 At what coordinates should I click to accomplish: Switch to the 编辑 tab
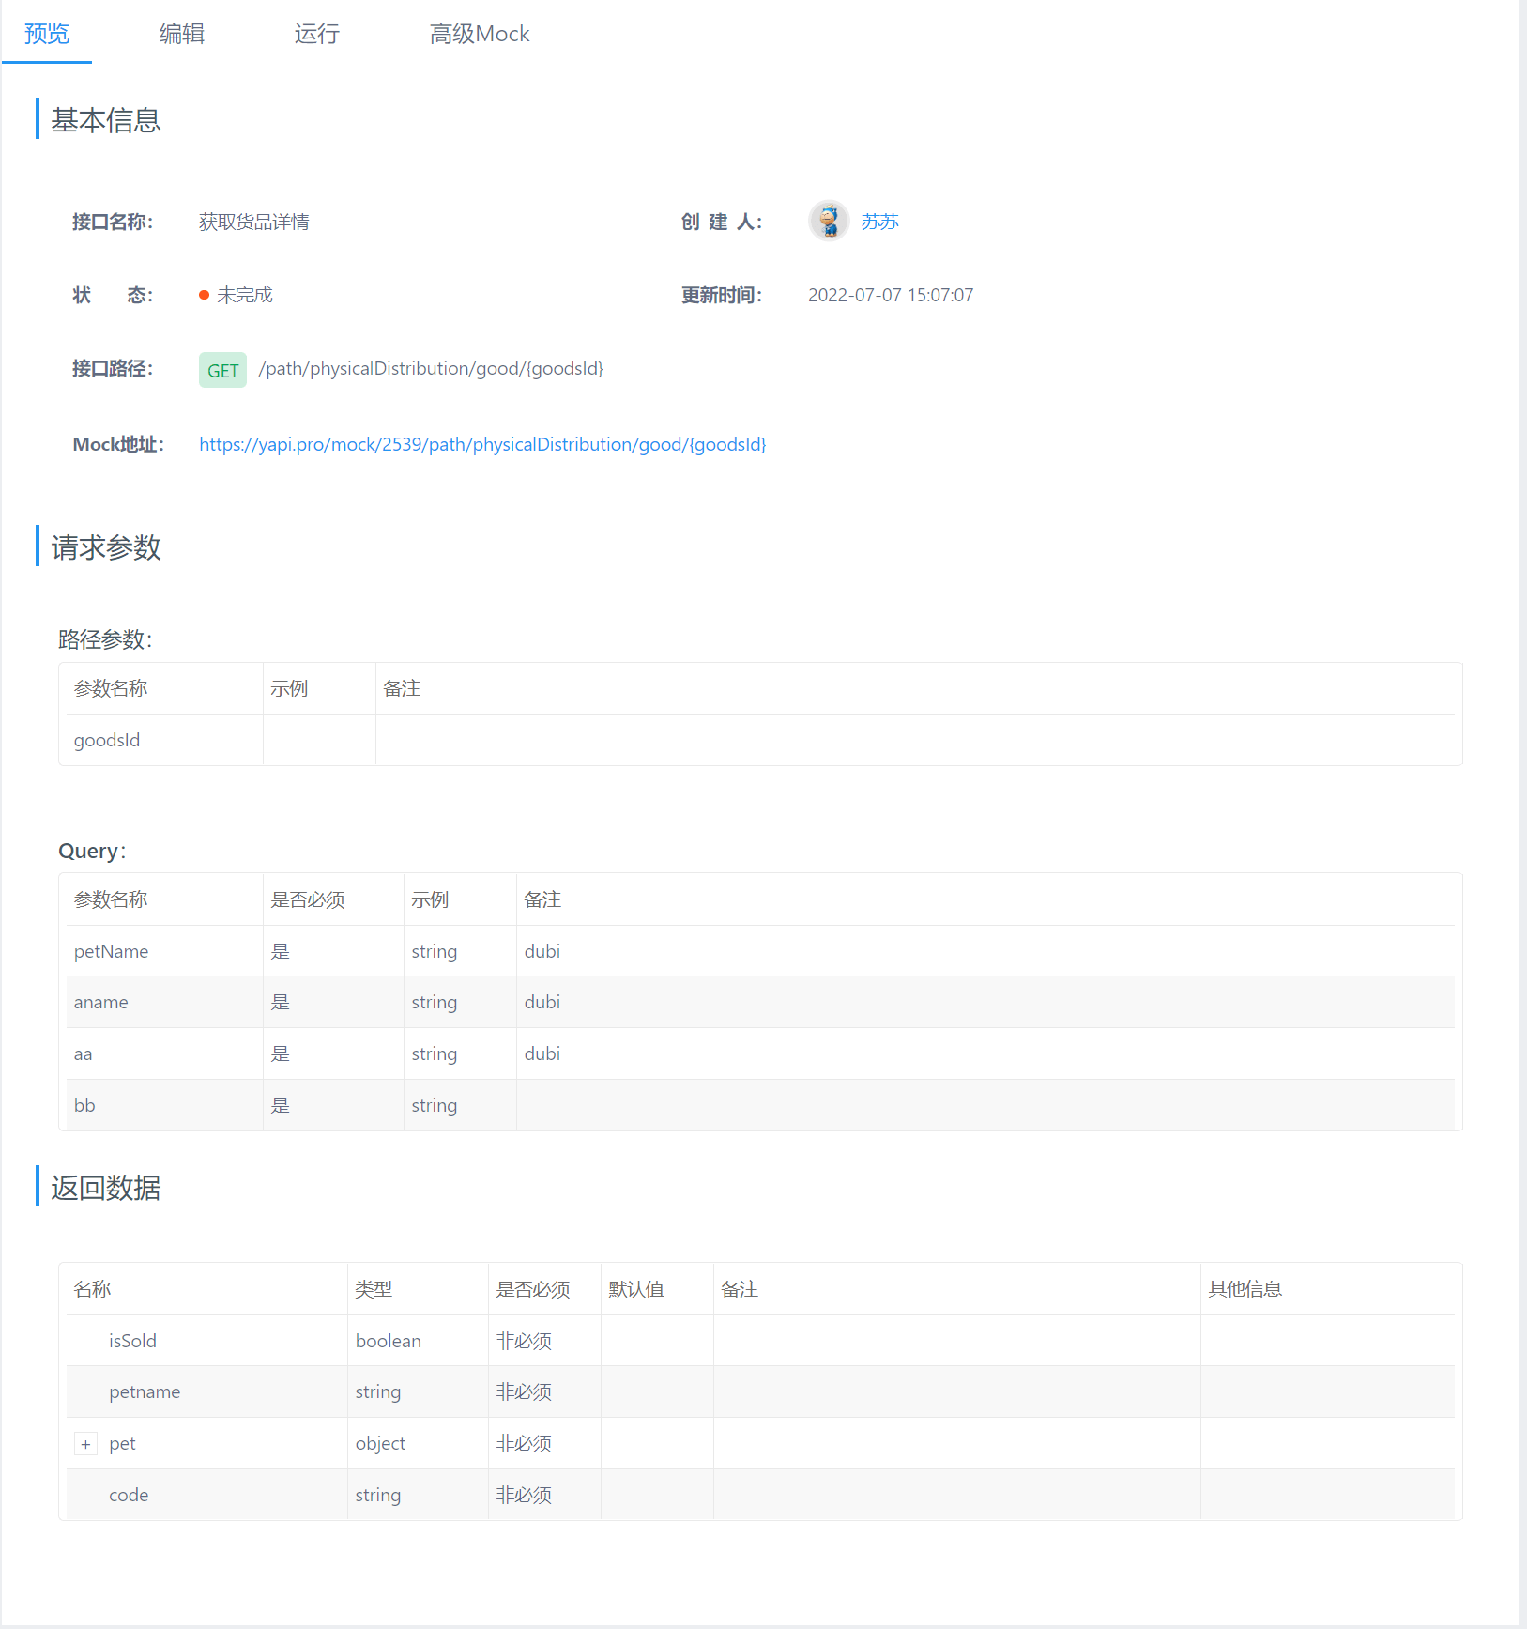coord(181,33)
